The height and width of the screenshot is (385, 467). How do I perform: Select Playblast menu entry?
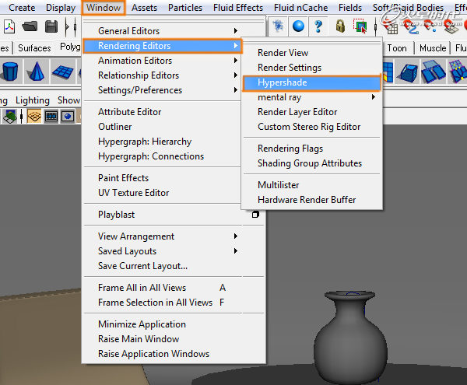click(117, 215)
